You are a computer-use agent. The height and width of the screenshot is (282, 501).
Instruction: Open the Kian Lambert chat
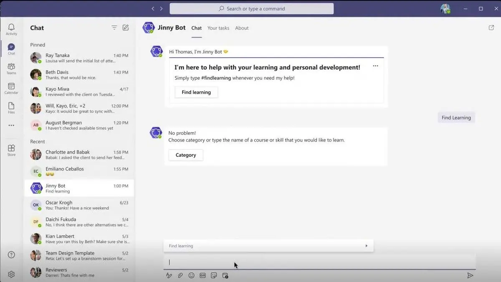click(x=79, y=239)
